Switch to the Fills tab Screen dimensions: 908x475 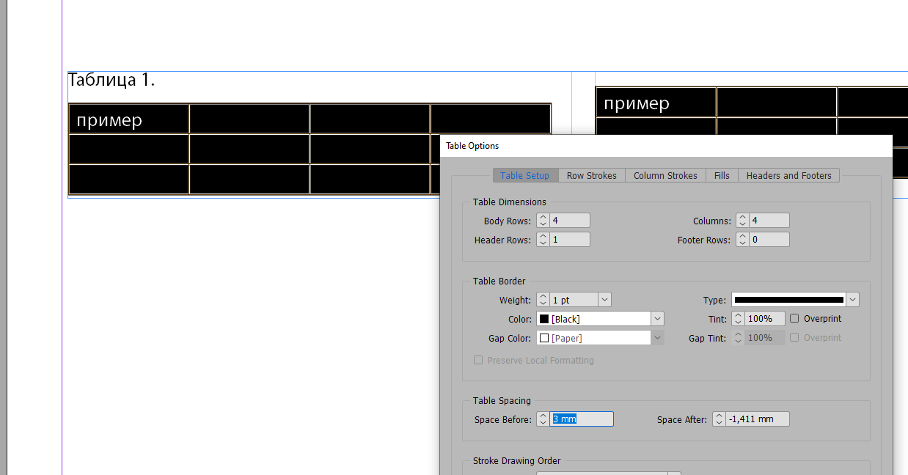tap(722, 176)
